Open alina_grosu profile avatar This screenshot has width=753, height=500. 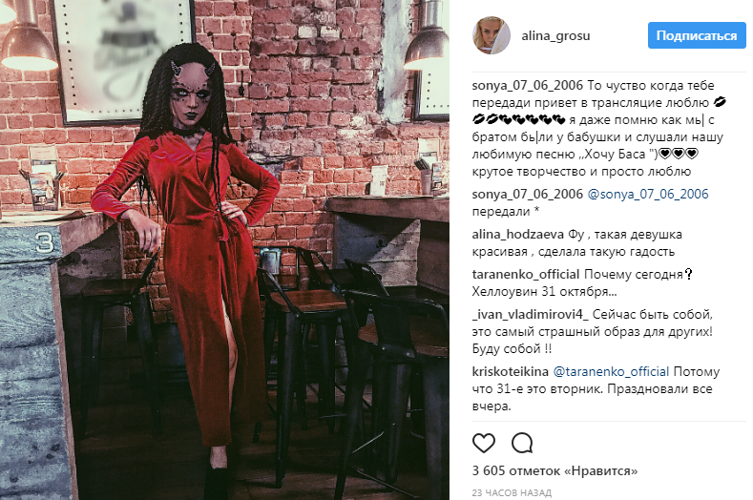pyautogui.click(x=492, y=35)
